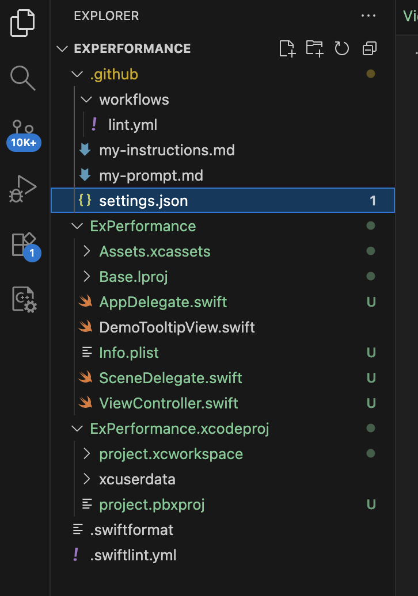418x596 pixels.
Task: Collapse all folders in Explorer
Action: coord(370,48)
